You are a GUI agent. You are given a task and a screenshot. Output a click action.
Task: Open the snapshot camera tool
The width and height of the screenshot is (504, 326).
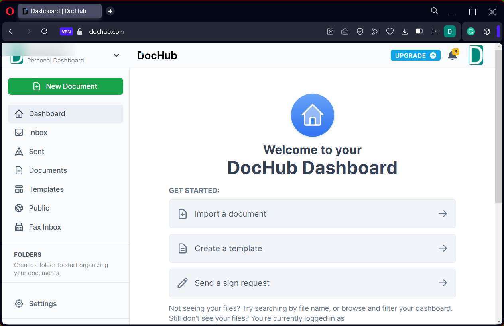click(x=345, y=31)
